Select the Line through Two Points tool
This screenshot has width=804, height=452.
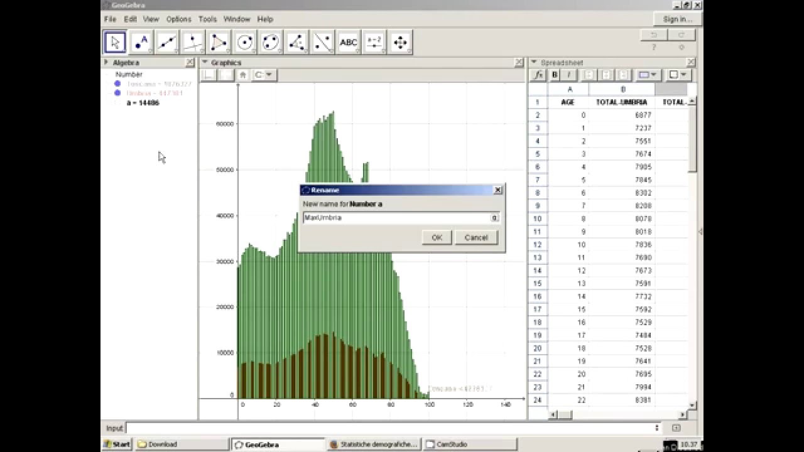[167, 42]
